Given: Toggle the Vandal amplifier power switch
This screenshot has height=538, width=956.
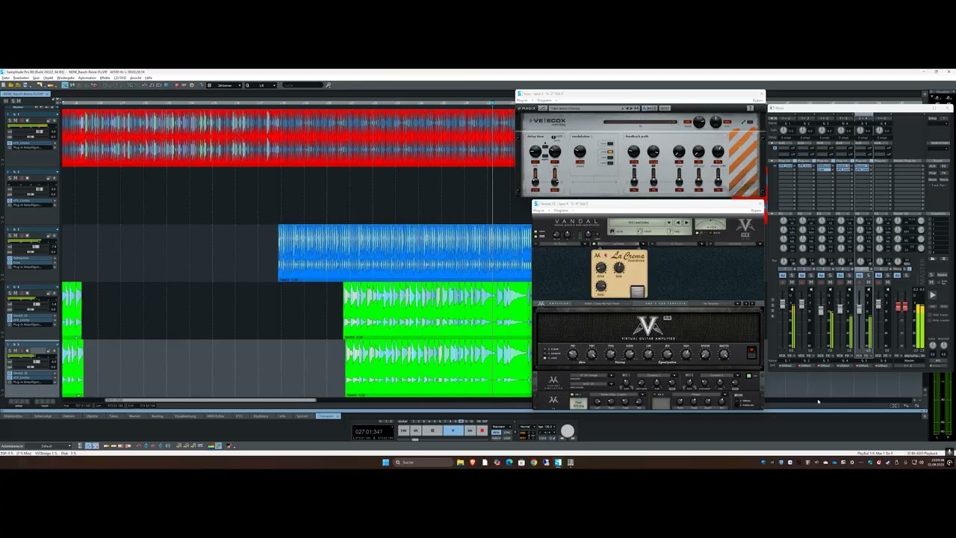Looking at the screenshot, I should pos(751,351).
